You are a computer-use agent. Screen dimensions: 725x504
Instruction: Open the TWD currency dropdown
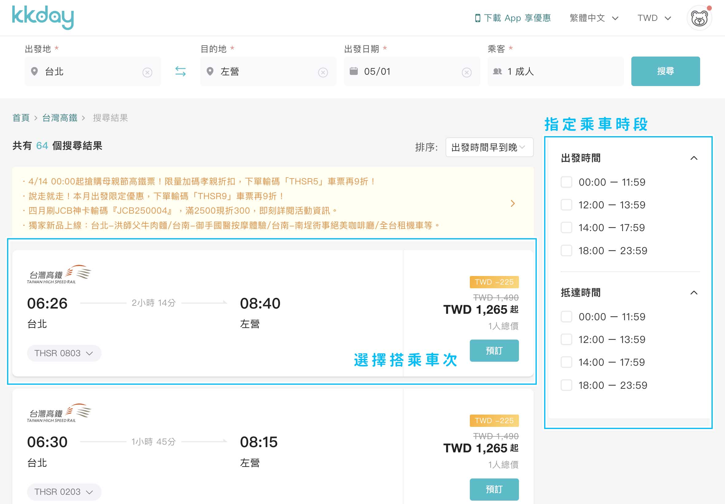(x=654, y=18)
